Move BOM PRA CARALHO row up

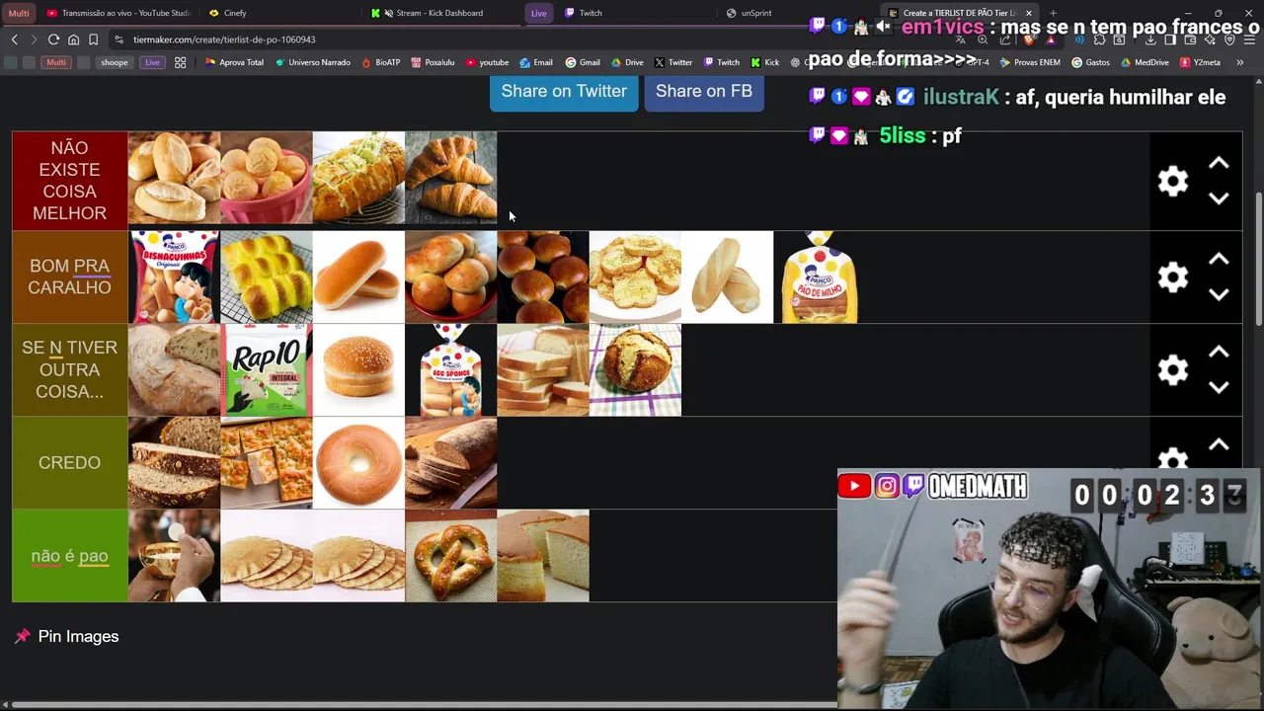(x=1219, y=259)
